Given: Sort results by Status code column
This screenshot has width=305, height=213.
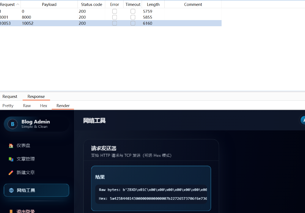Looking at the screenshot, I should click(91, 5).
